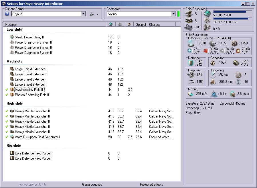This screenshot has width=257, height=188.
Task: Click the turret firepower icon showing 154
Action: [x=190, y=75]
